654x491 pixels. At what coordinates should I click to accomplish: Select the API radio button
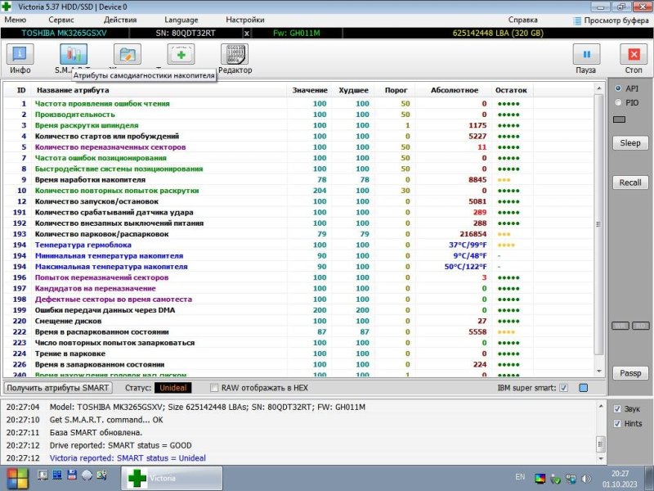(x=618, y=88)
